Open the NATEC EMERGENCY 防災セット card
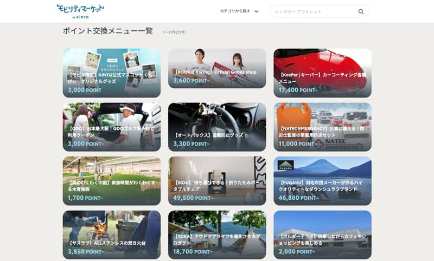The image size is (434, 261). 322,127
